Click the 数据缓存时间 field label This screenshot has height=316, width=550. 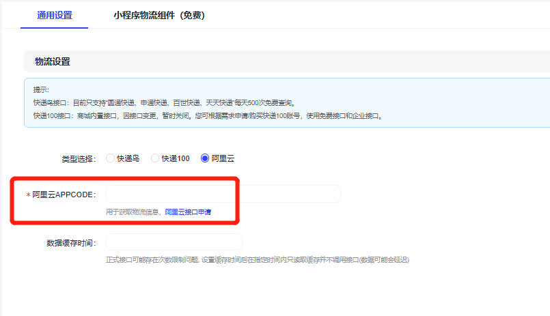tap(71, 242)
